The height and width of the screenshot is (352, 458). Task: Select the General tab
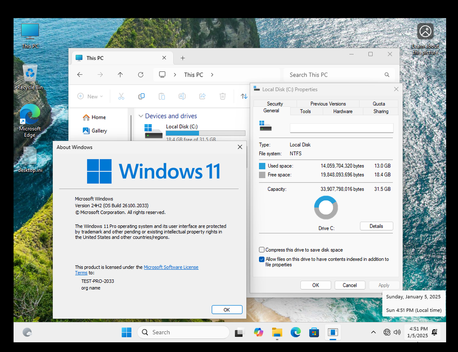(271, 110)
